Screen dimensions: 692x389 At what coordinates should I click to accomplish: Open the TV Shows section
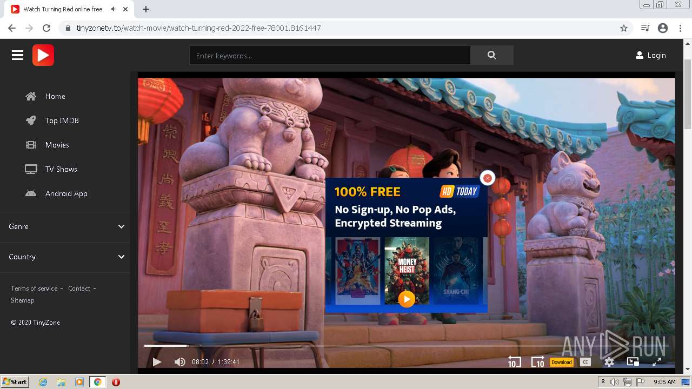point(61,169)
